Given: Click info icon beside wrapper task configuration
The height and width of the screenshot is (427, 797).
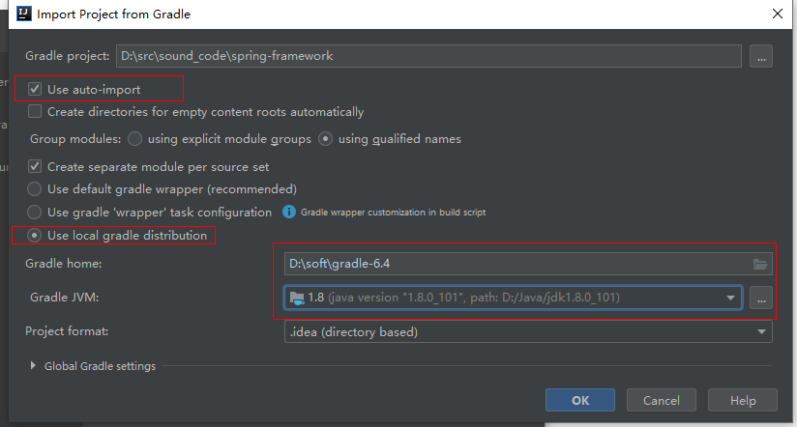Looking at the screenshot, I should pyautogui.click(x=288, y=212).
